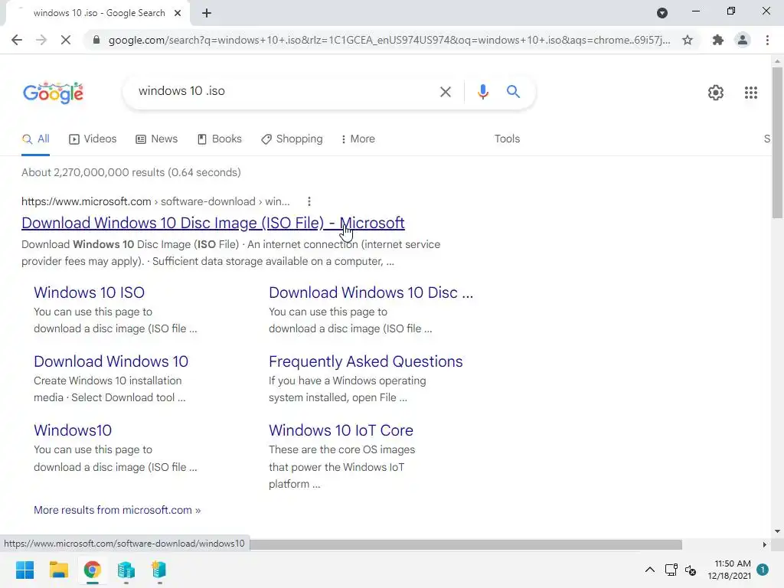
Task: Open the Windows 10 IoT Core sitelink
Action: 341,430
